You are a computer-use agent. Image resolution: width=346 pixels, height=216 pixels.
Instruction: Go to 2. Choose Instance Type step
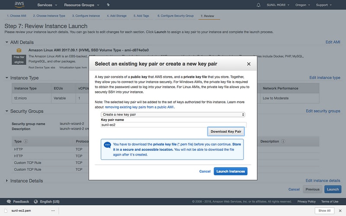[x=49, y=16]
